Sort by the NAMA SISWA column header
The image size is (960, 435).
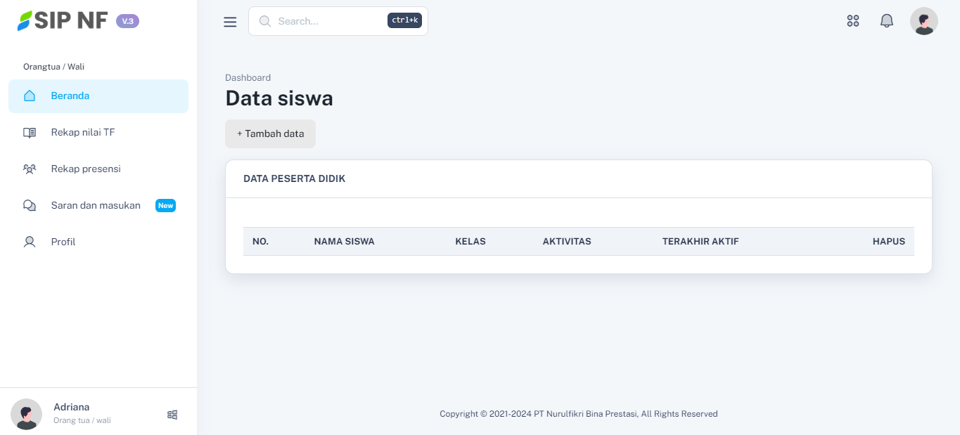(344, 242)
